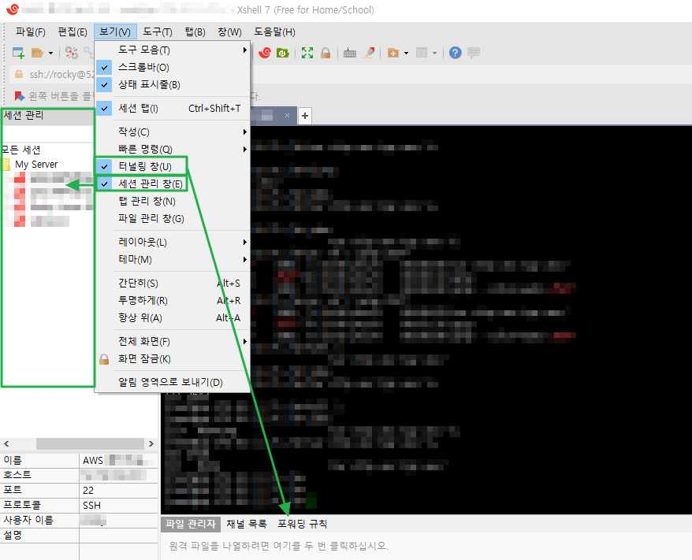Launch Xftp via the green toolbar icon
This screenshot has width=692, height=560.
282,53
